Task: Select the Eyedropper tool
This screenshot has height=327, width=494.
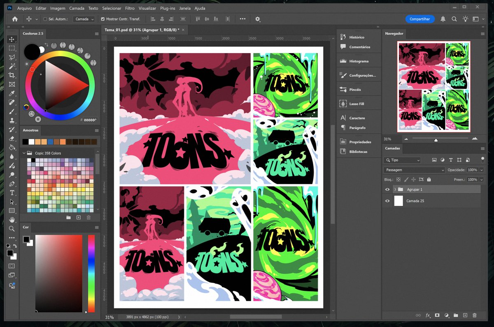Action: tap(12, 93)
